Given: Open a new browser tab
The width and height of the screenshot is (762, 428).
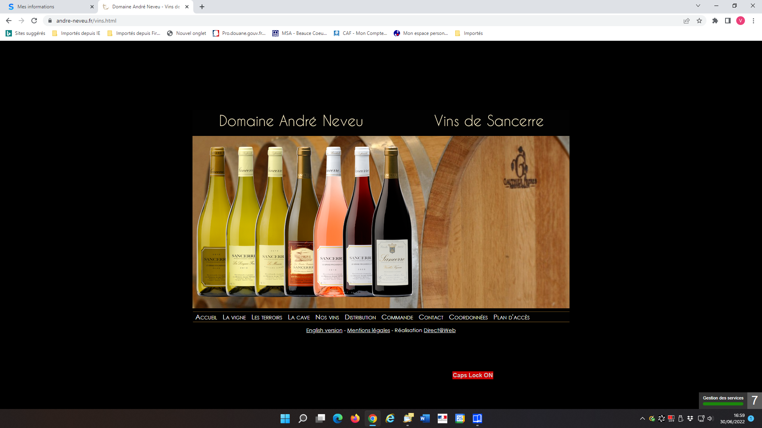Looking at the screenshot, I should click(x=202, y=7).
